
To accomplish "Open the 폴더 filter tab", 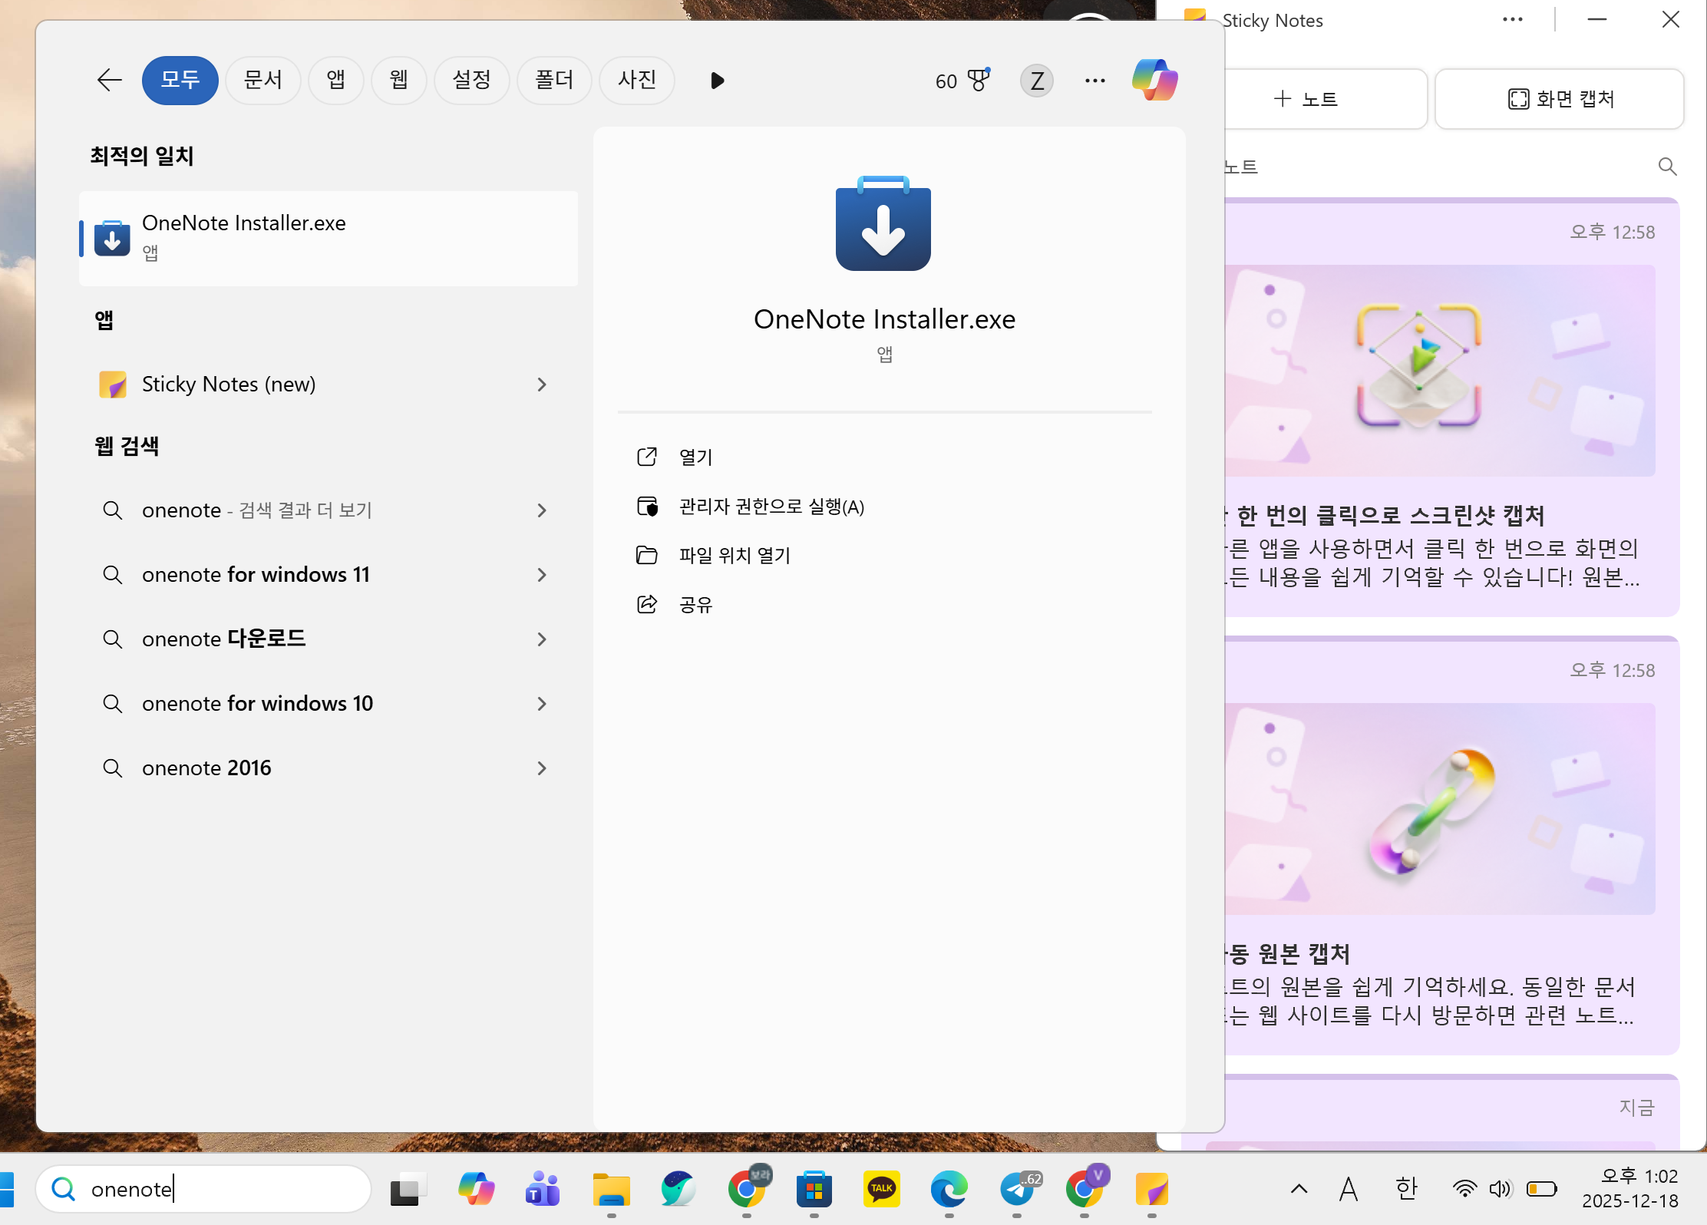I will (x=555, y=80).
